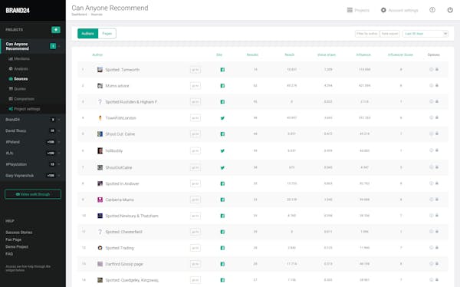Click the Video walk through button

tap(33, 194)
